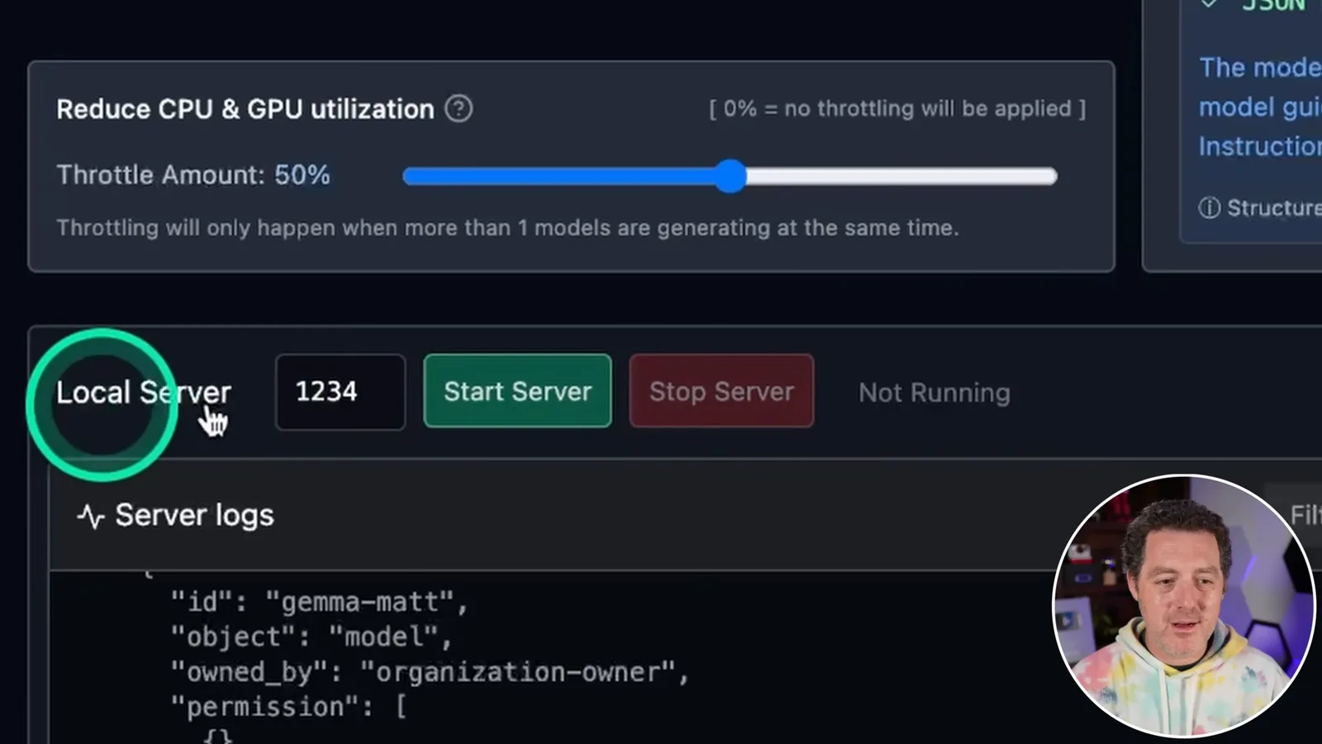1322x744 pixels.
Task: Click the Not Running server status text
Action: click(934, 393)
